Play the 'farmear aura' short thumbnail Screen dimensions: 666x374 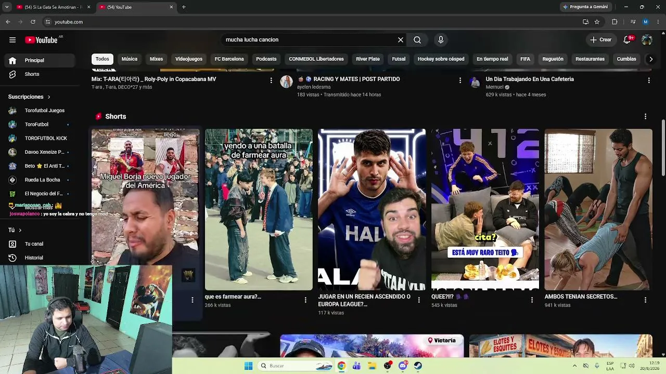coord(259,209)
